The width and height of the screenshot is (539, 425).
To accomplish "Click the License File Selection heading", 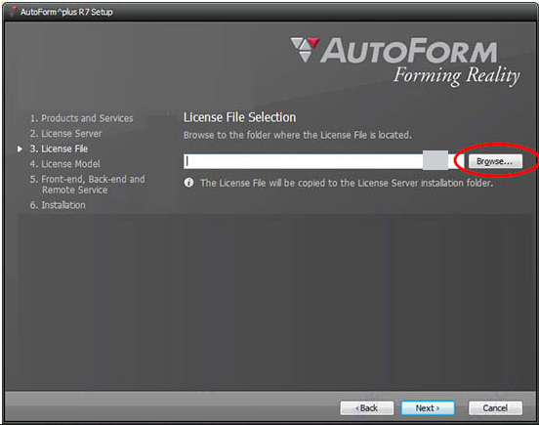I will click(x=239, y=117).
